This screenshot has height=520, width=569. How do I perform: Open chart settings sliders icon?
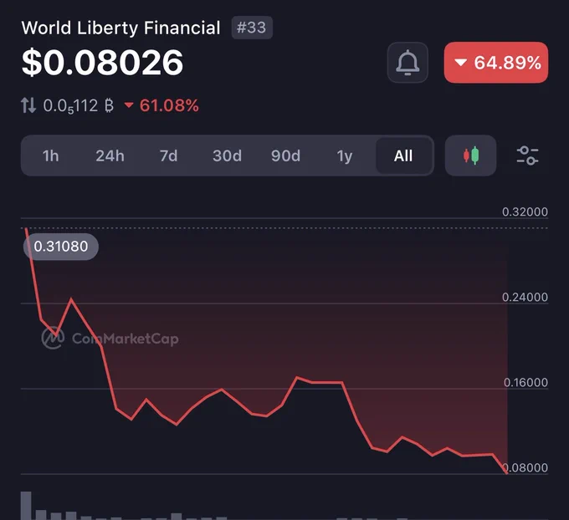click(527, 155)
